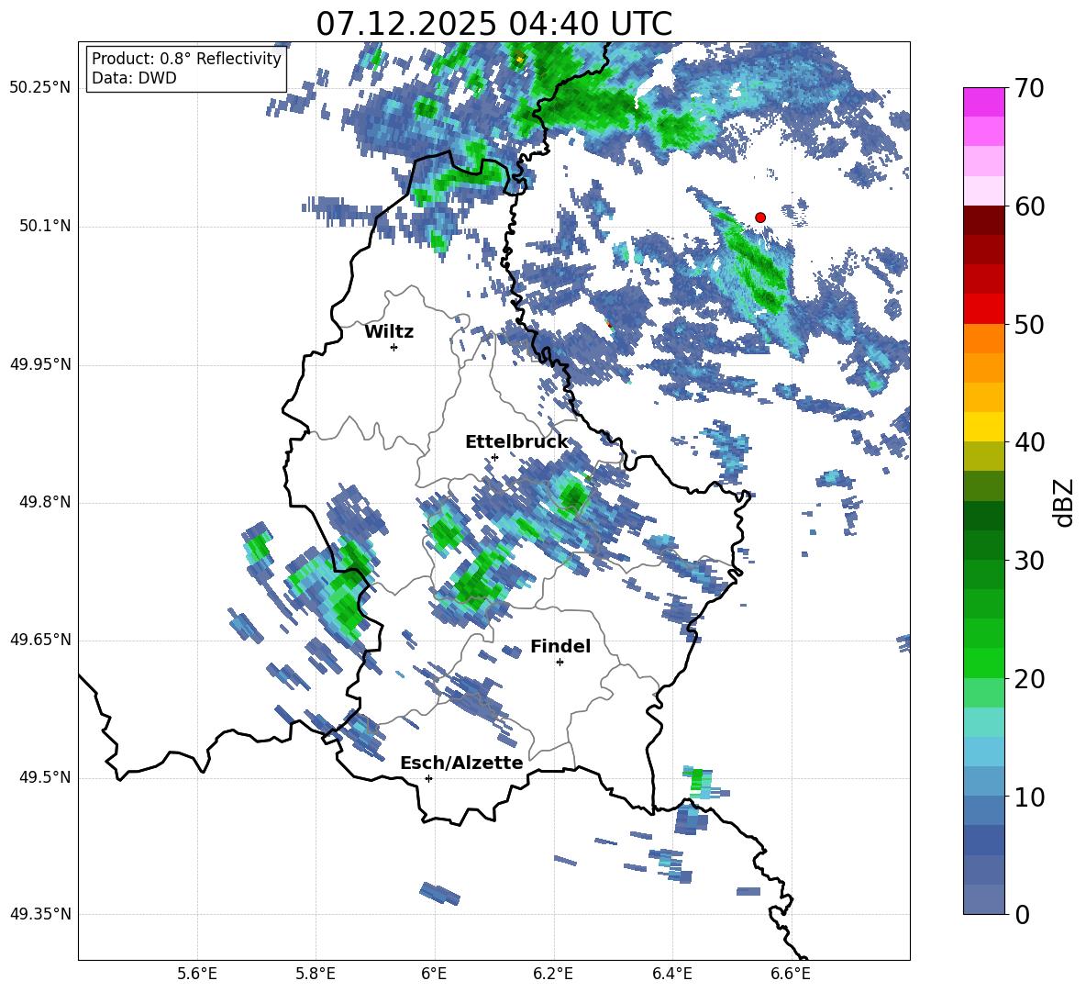Click the 70 label on the colorbar
The image size is (1086, 992).
[x=1029, y=89]
